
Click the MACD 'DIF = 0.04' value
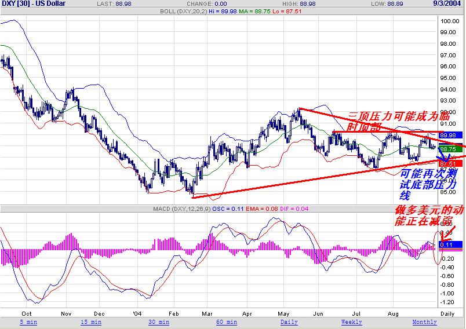(x=294, y=209)
